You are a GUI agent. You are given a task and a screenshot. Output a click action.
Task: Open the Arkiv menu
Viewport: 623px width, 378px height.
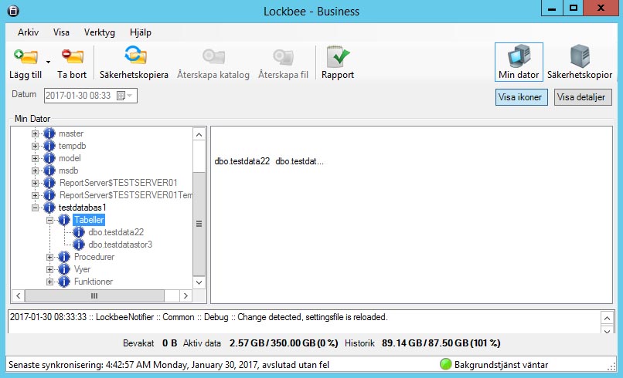(28, 32)
